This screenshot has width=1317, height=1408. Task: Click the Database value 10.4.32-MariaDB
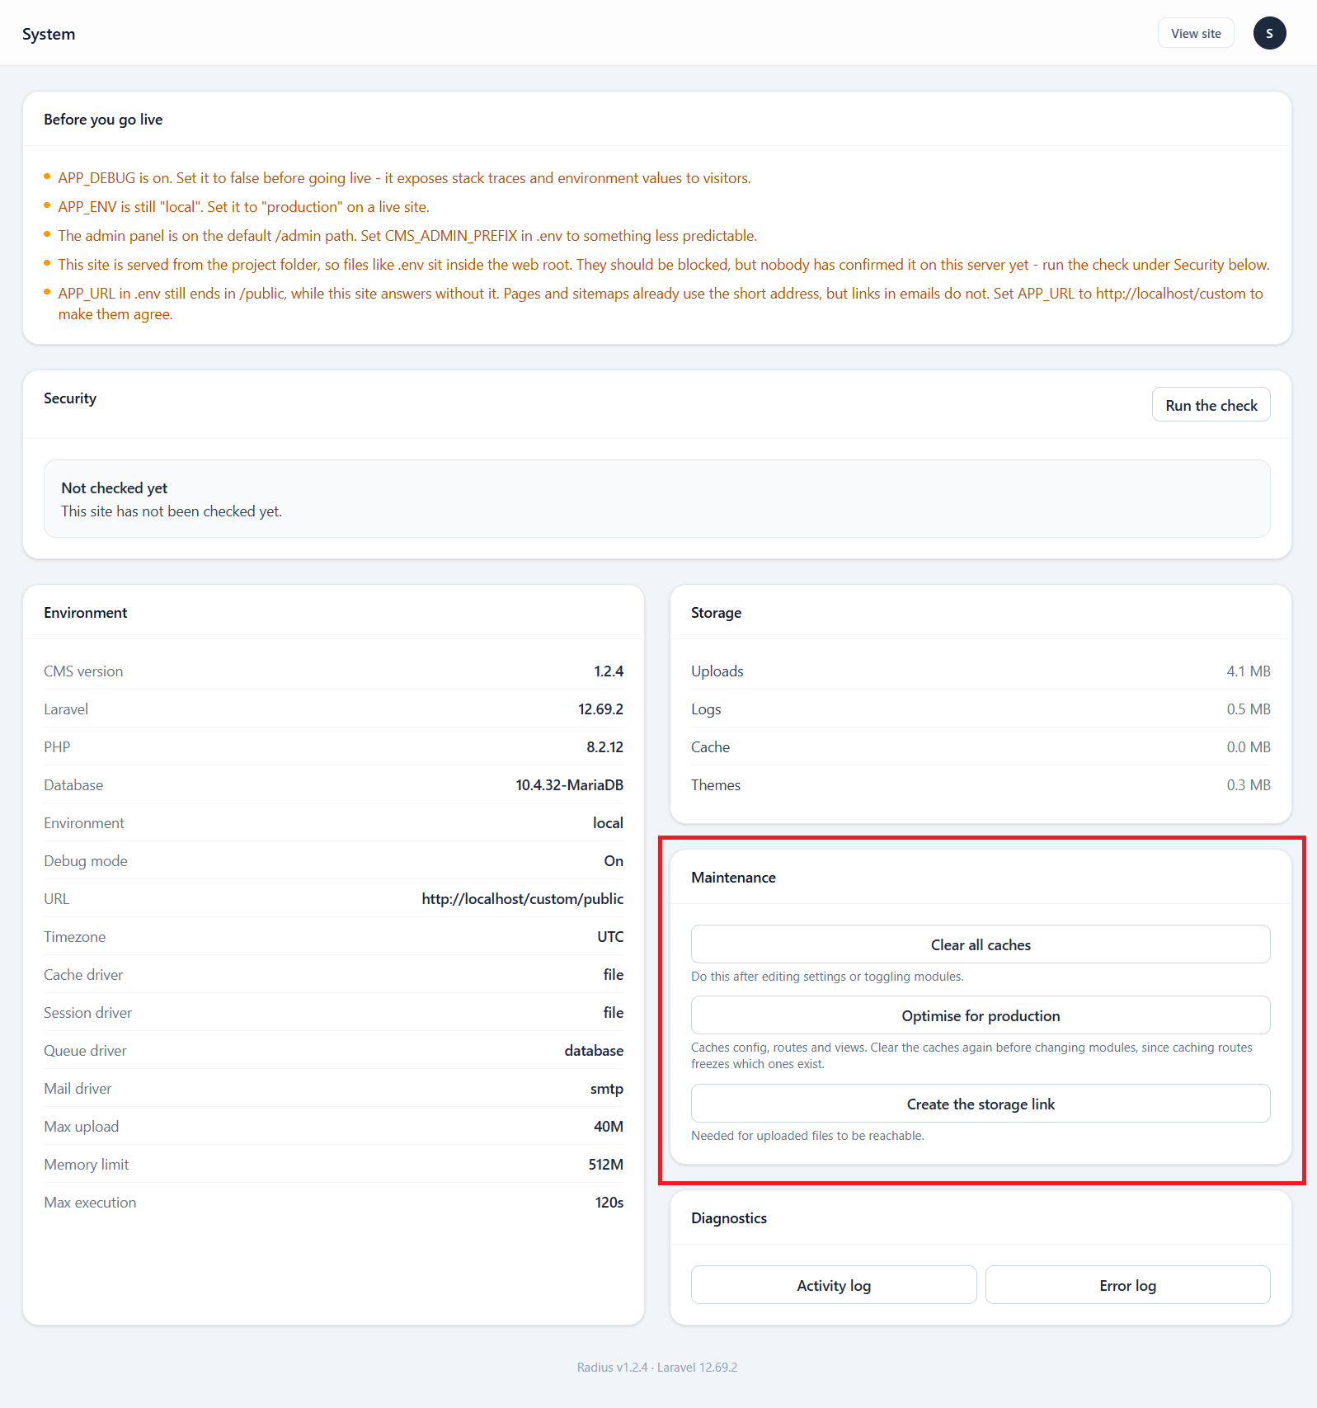tap(570, 785)
